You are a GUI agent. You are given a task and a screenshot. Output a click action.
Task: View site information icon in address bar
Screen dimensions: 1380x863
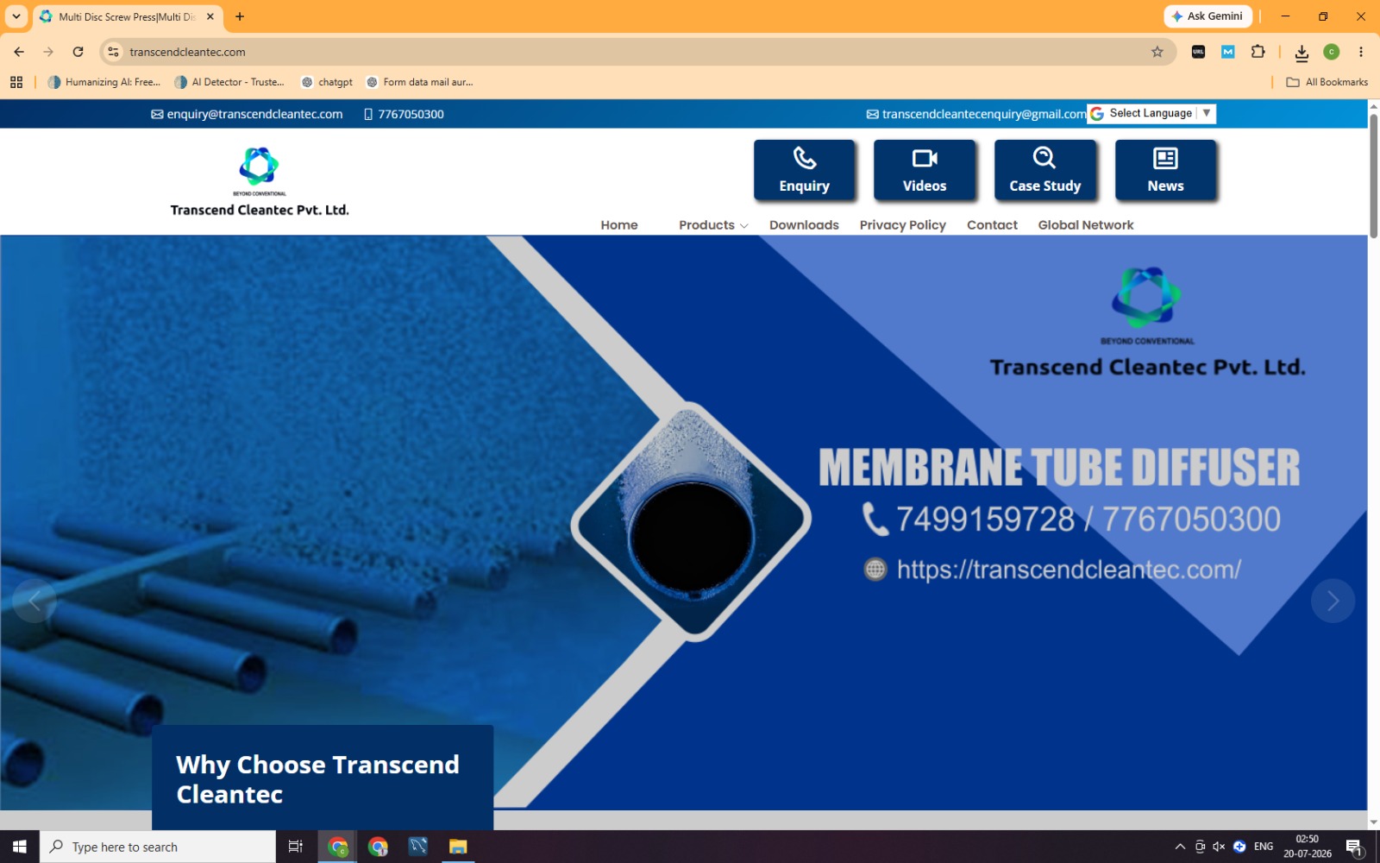coord(113,52)
